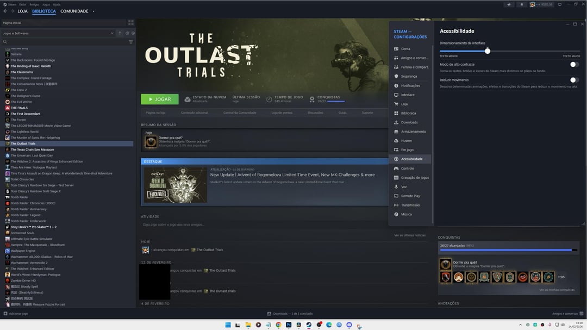587x330 pixels.
Task: Switch the library to grid view
Action: (130, 23)
